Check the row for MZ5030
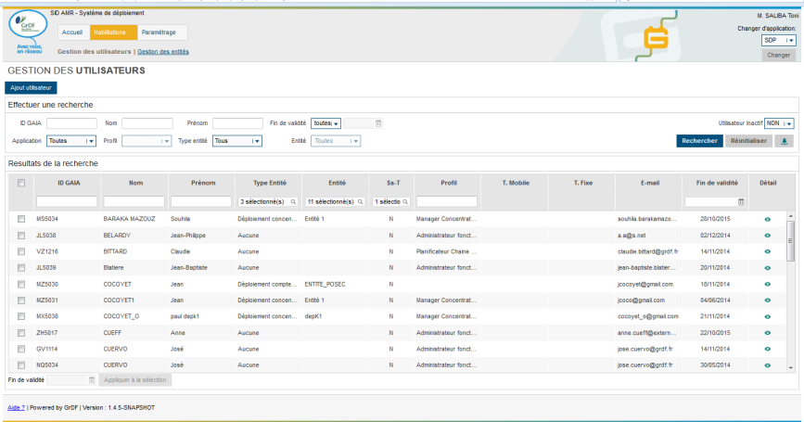 [21, 284]
